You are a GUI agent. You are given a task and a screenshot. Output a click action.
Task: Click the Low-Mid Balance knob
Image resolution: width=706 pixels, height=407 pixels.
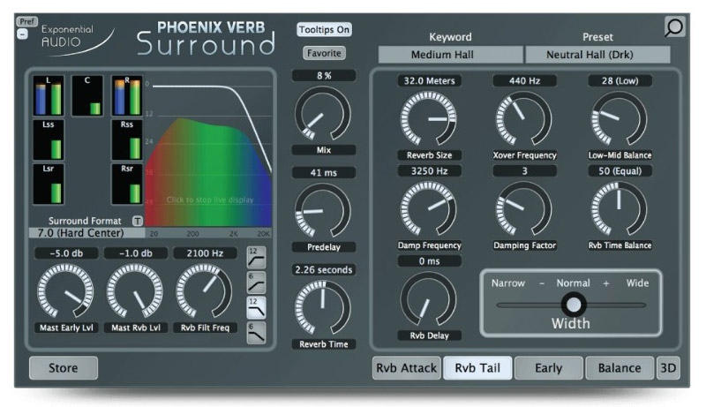(620, 119)
